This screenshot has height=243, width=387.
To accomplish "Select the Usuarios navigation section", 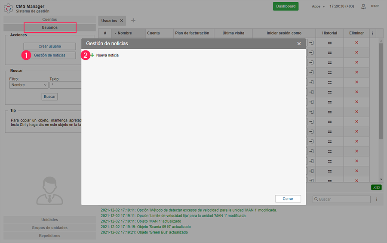I will pos(49,28).
